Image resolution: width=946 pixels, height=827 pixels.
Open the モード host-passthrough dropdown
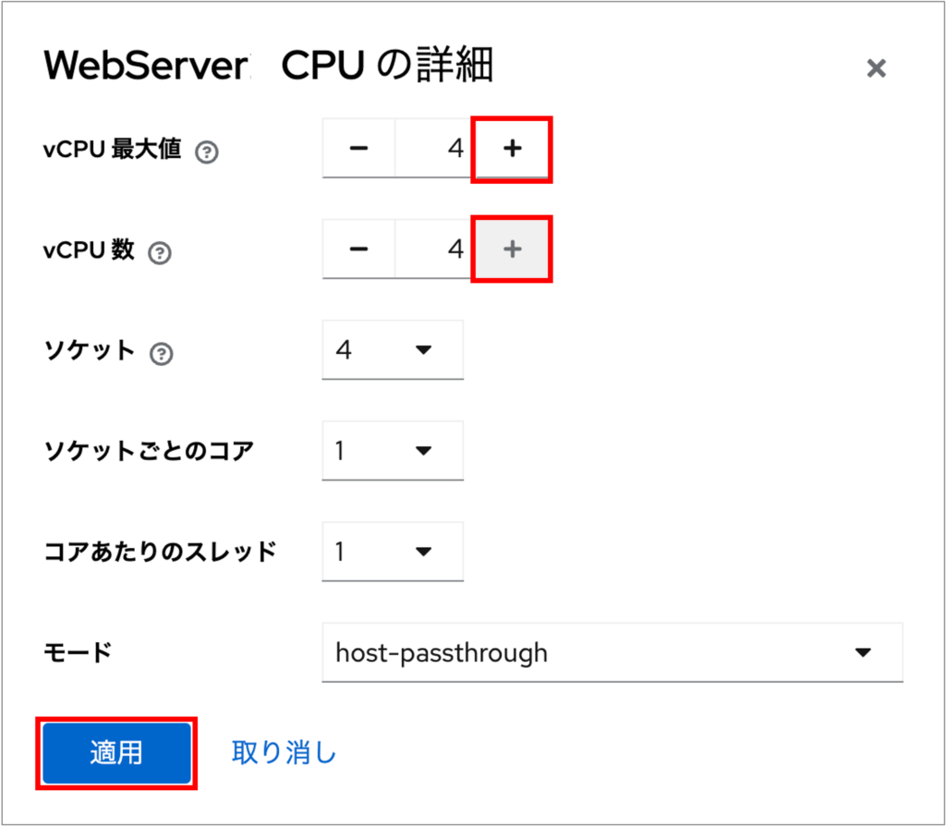tap(612, 652)
